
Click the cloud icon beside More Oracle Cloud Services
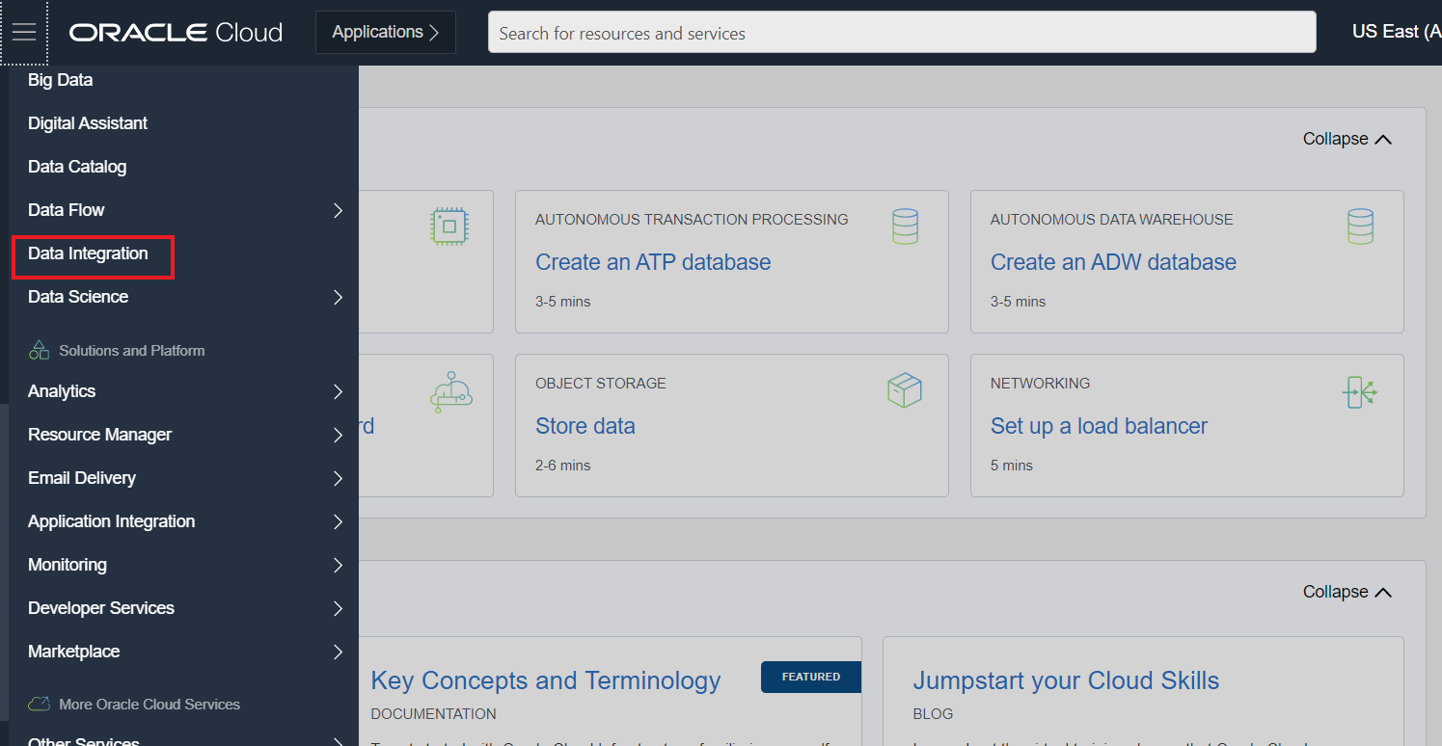[37, 704]
